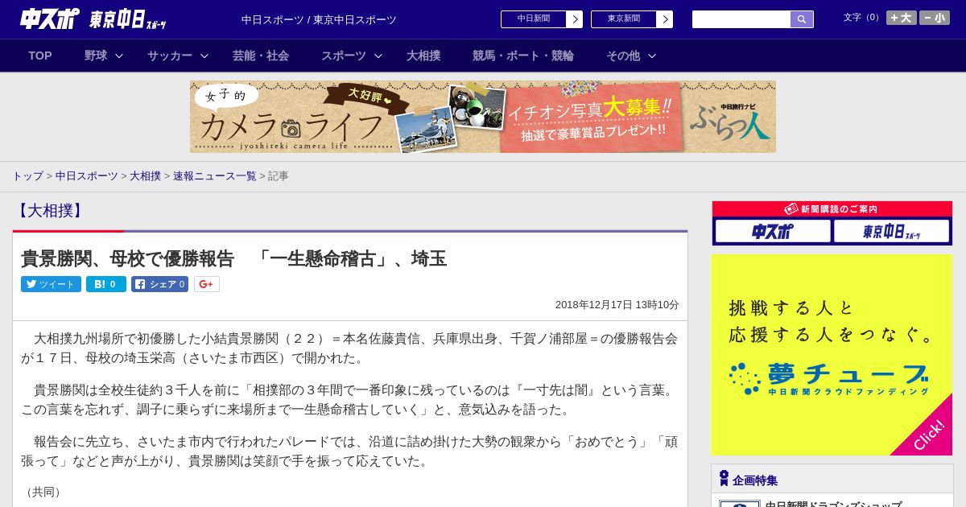Click the 【大相撲】 category heading
The height and width of the screenshot is (507, 966).
click(49, 211)
